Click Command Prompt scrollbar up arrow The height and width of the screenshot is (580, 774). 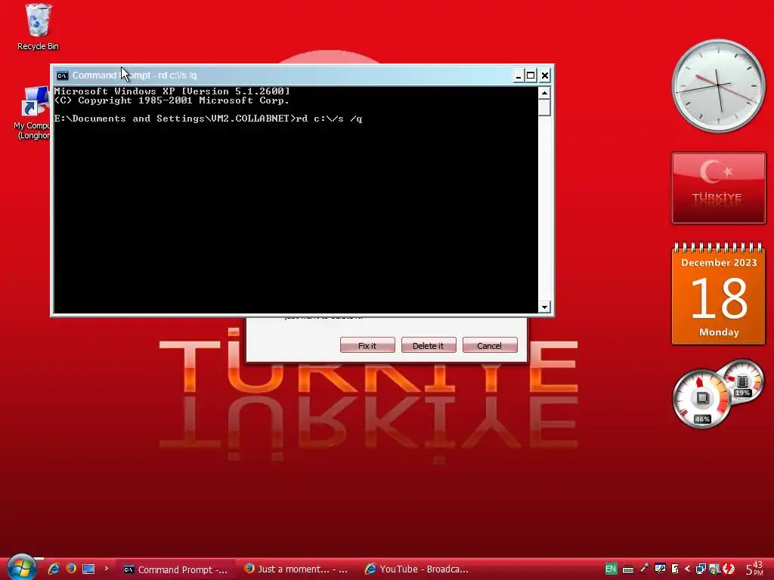(544, 93)
